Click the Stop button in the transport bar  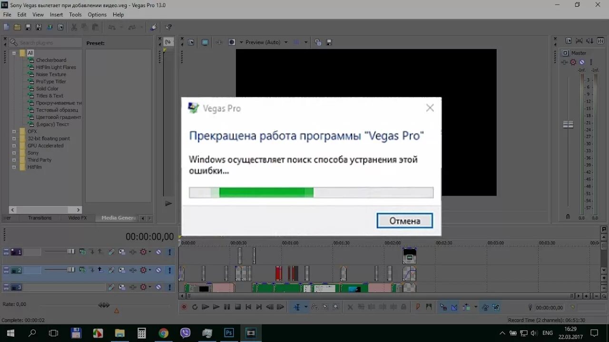tap(237, 307)
